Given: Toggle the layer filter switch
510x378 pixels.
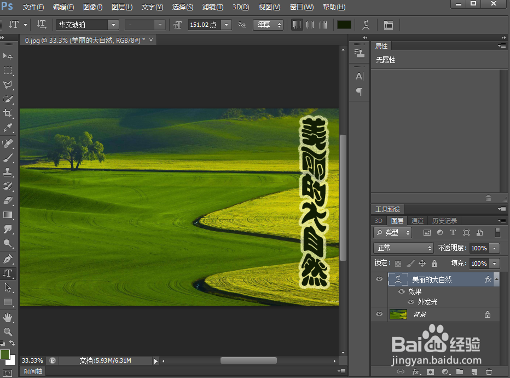Looking at the screenshot, I should pos(497,232).
